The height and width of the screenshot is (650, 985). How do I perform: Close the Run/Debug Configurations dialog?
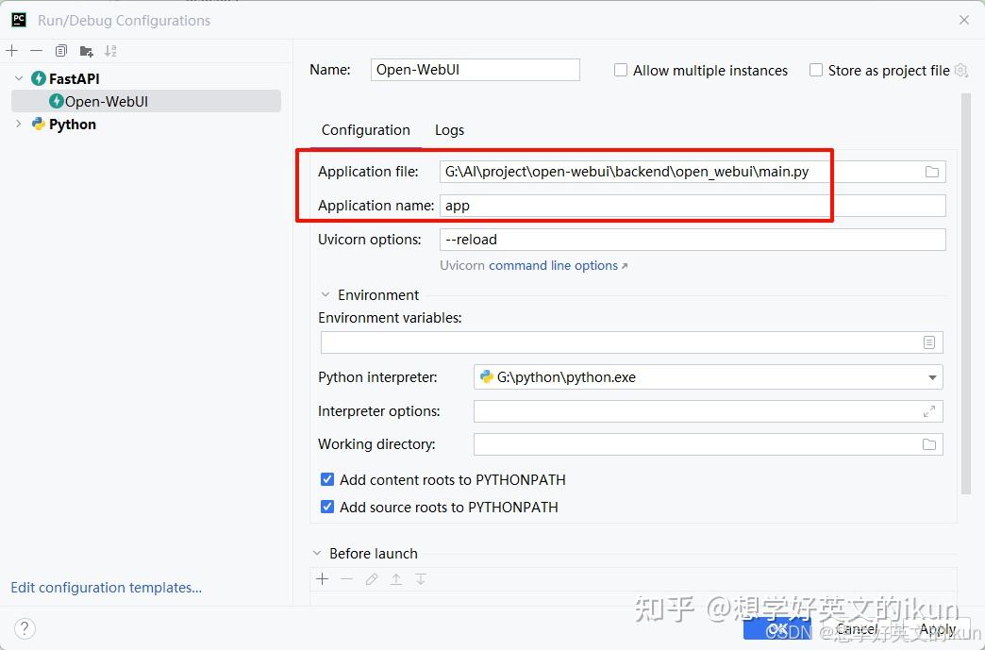964,20
